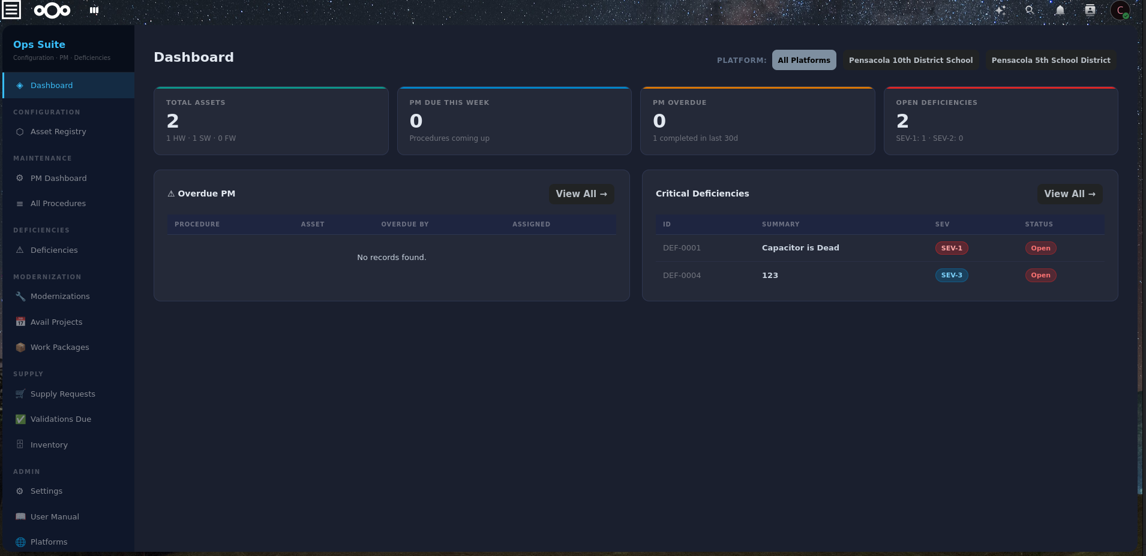View all Critical Deficiencies
This screenshot has height=556, width=1146.
(1070, 194)
